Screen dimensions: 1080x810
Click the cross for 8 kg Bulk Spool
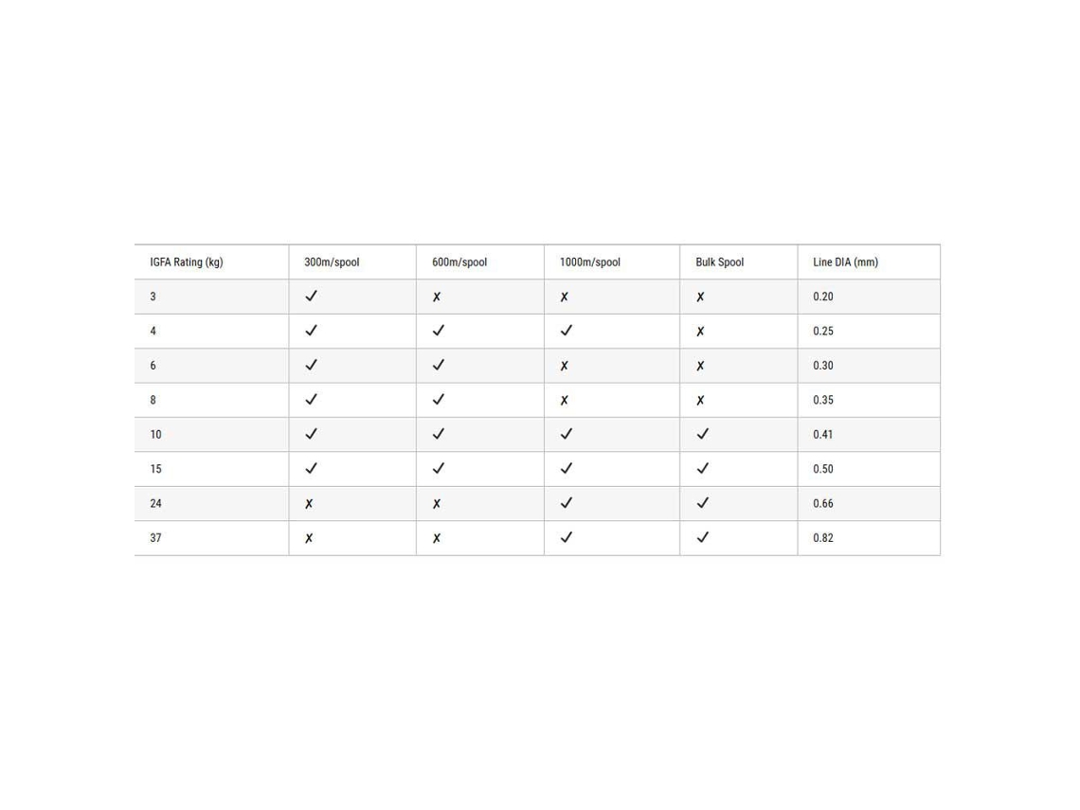[700, 400]
